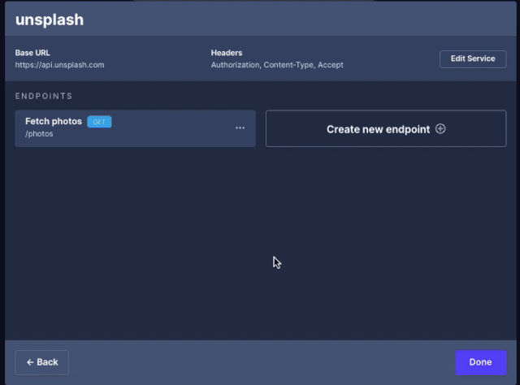Select the /photos endpoint path text
Screen dimensions: 520x385
39,134
